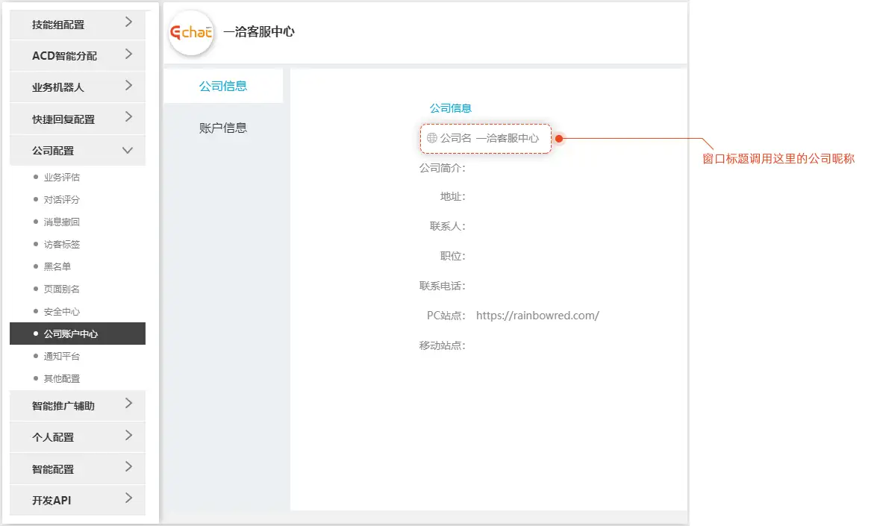Open the 黑名单 submenu item
Image resolution: width=877 pixels, height=526 pixels.
tap(57, 266)
